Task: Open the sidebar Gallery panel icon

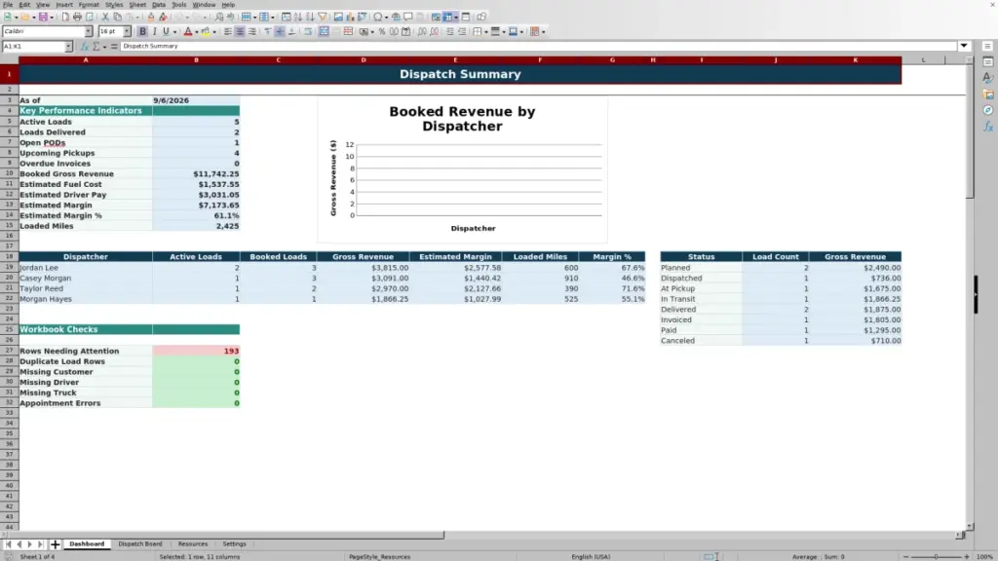Action: (988, 94)
